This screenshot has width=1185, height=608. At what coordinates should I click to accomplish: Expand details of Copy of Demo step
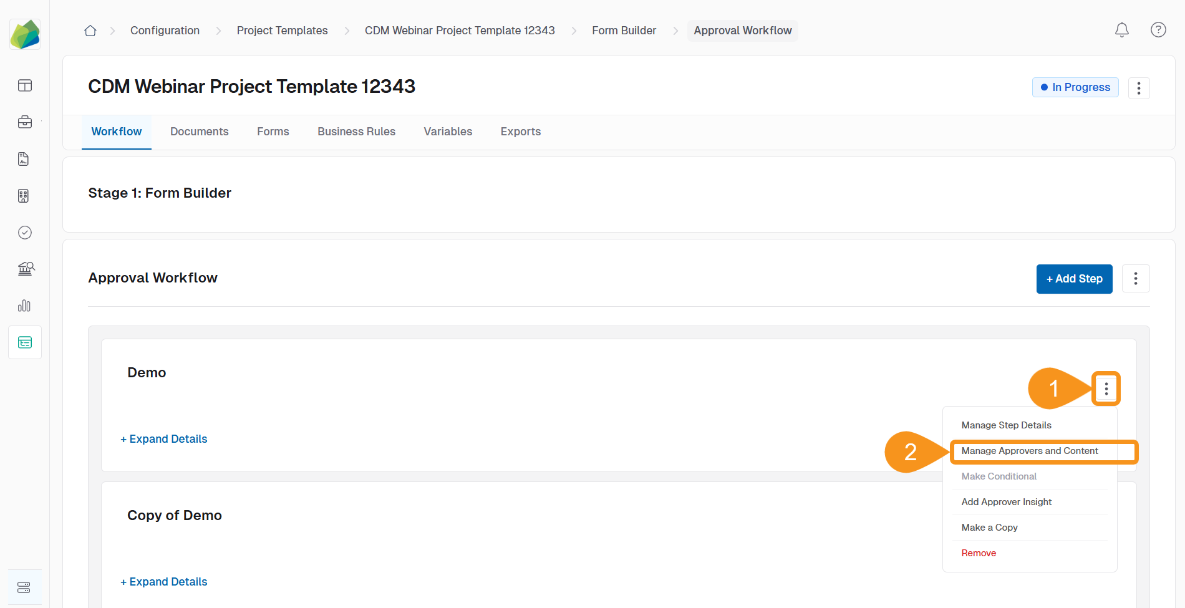pyautogui.click(x=163, y=581)
